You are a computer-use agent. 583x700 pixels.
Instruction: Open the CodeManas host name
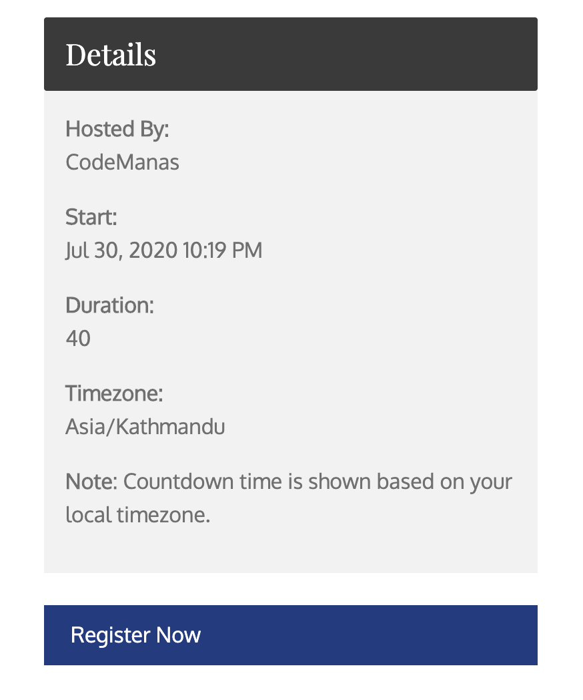(x=122, y=162)
